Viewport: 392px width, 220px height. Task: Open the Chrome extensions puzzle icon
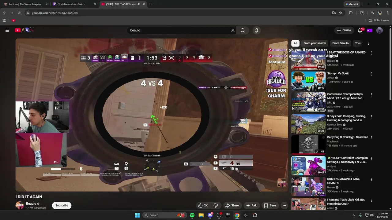pos(351,13)
